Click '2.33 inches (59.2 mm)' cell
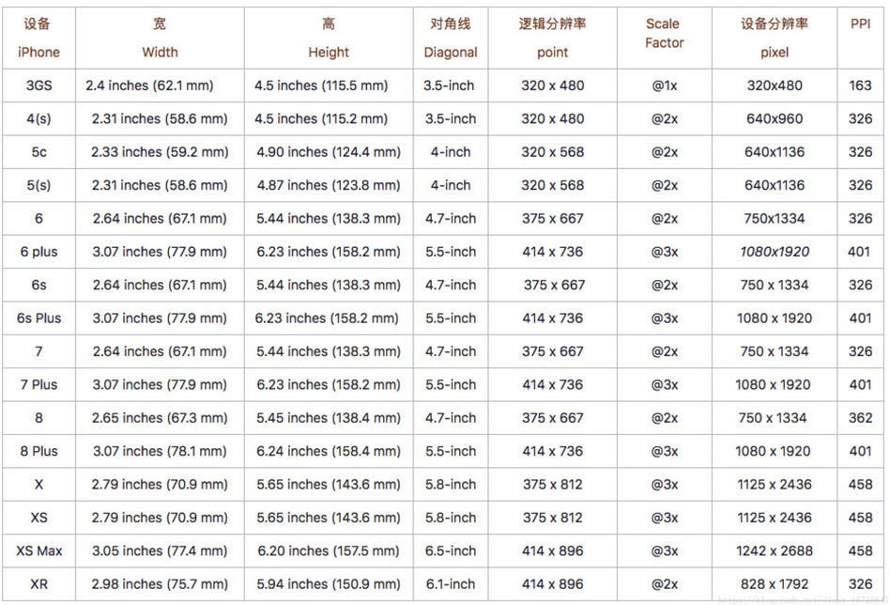 point(160,152)
